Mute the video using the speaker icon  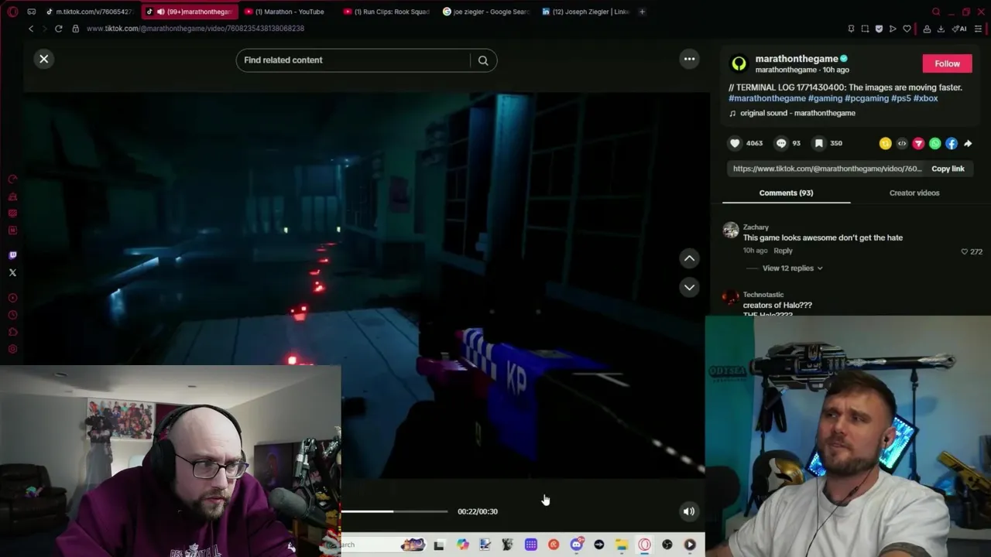tap(689, 511)
